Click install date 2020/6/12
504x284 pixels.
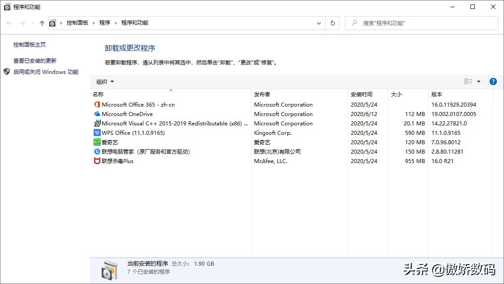point(364,114)
